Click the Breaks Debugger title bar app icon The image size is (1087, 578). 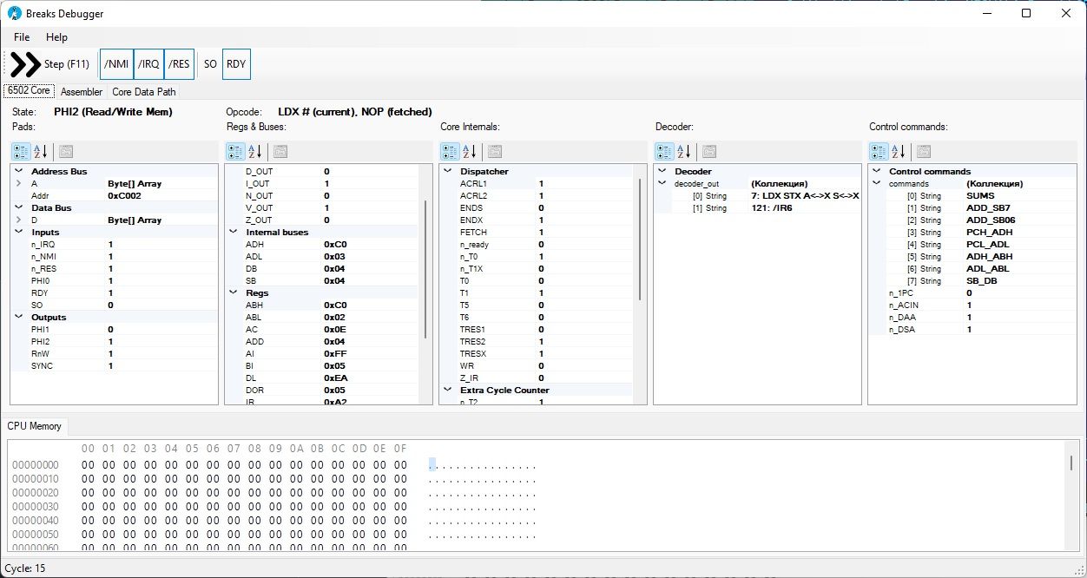point(15,14)
